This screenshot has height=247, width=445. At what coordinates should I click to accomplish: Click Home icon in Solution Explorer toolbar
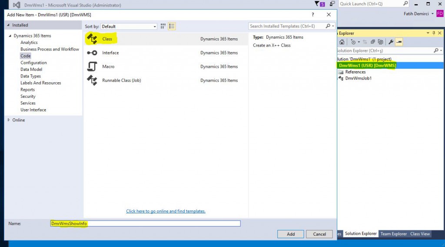pos(342,42)
